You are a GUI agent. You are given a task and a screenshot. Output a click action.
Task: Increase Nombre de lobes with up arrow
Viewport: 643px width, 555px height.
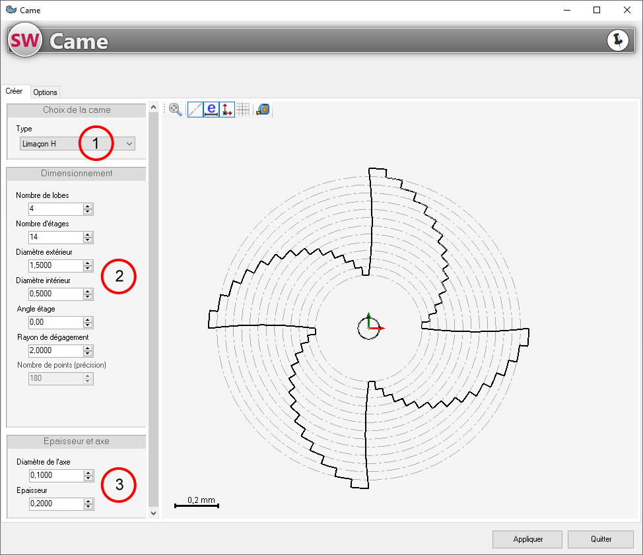[88, 206]
